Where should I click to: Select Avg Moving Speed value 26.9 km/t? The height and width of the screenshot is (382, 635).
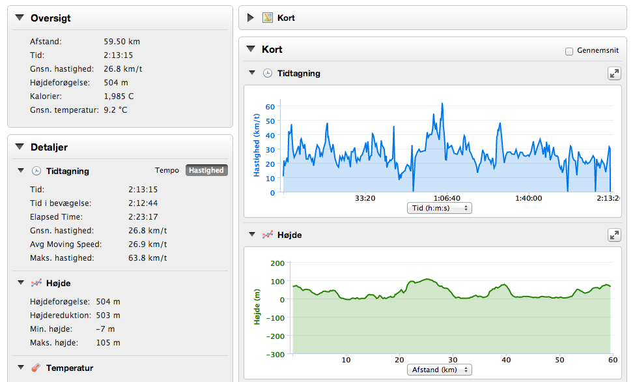148,244
